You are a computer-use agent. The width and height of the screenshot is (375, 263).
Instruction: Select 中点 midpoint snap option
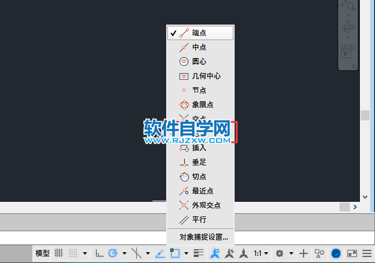tap(200, 47)
